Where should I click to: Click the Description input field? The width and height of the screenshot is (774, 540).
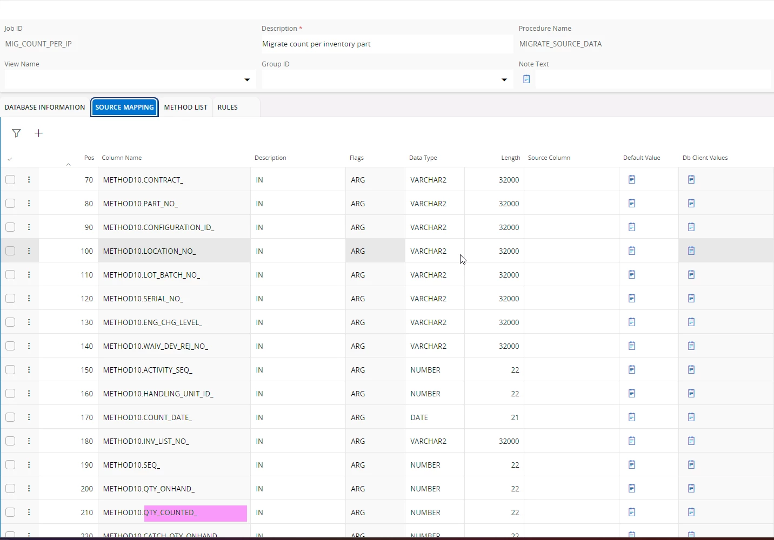coord(386,44)
